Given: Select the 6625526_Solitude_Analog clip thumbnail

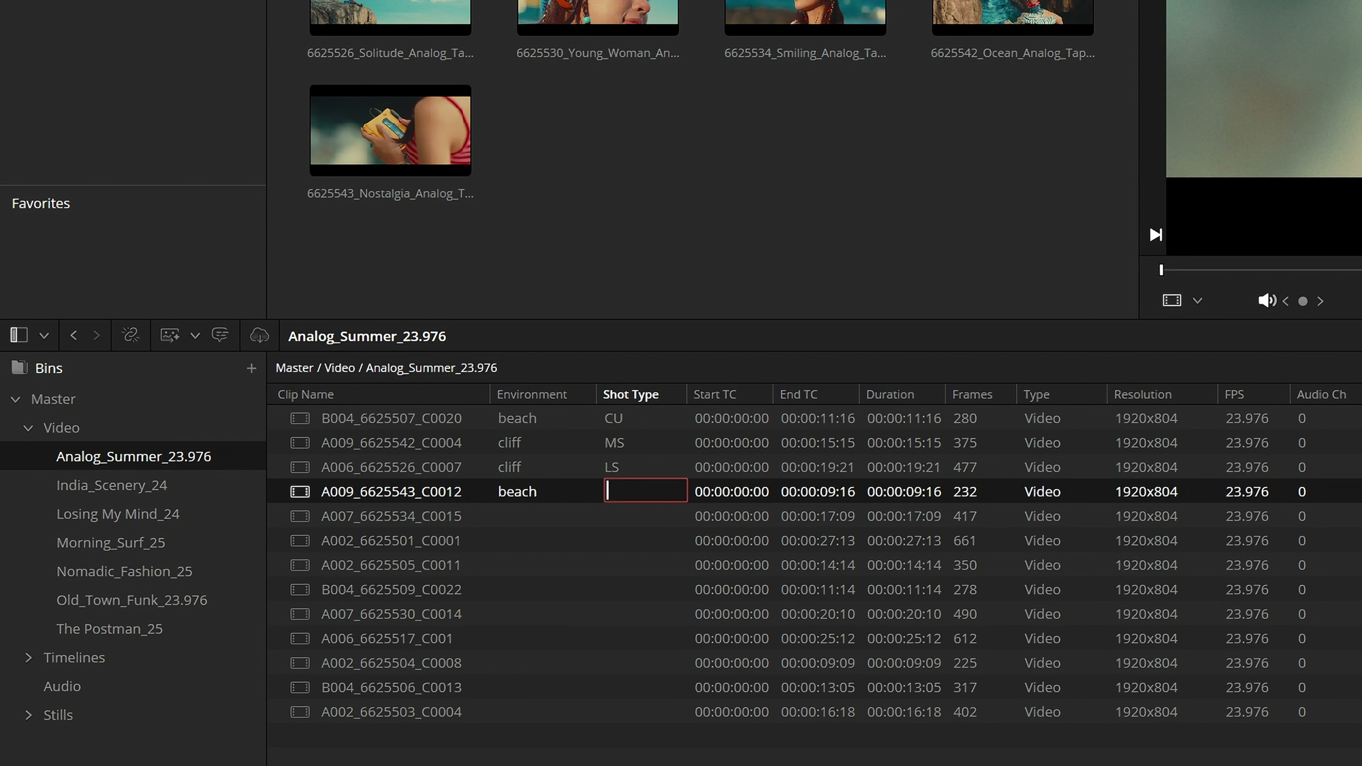Looking at the screenshot, I should point(390,17).
